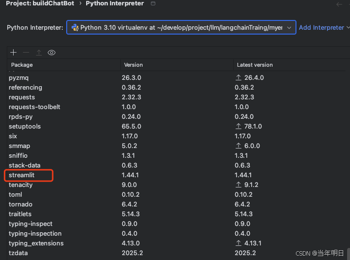
Task: Select the typing_extensions package row
Action: point(177,243)
